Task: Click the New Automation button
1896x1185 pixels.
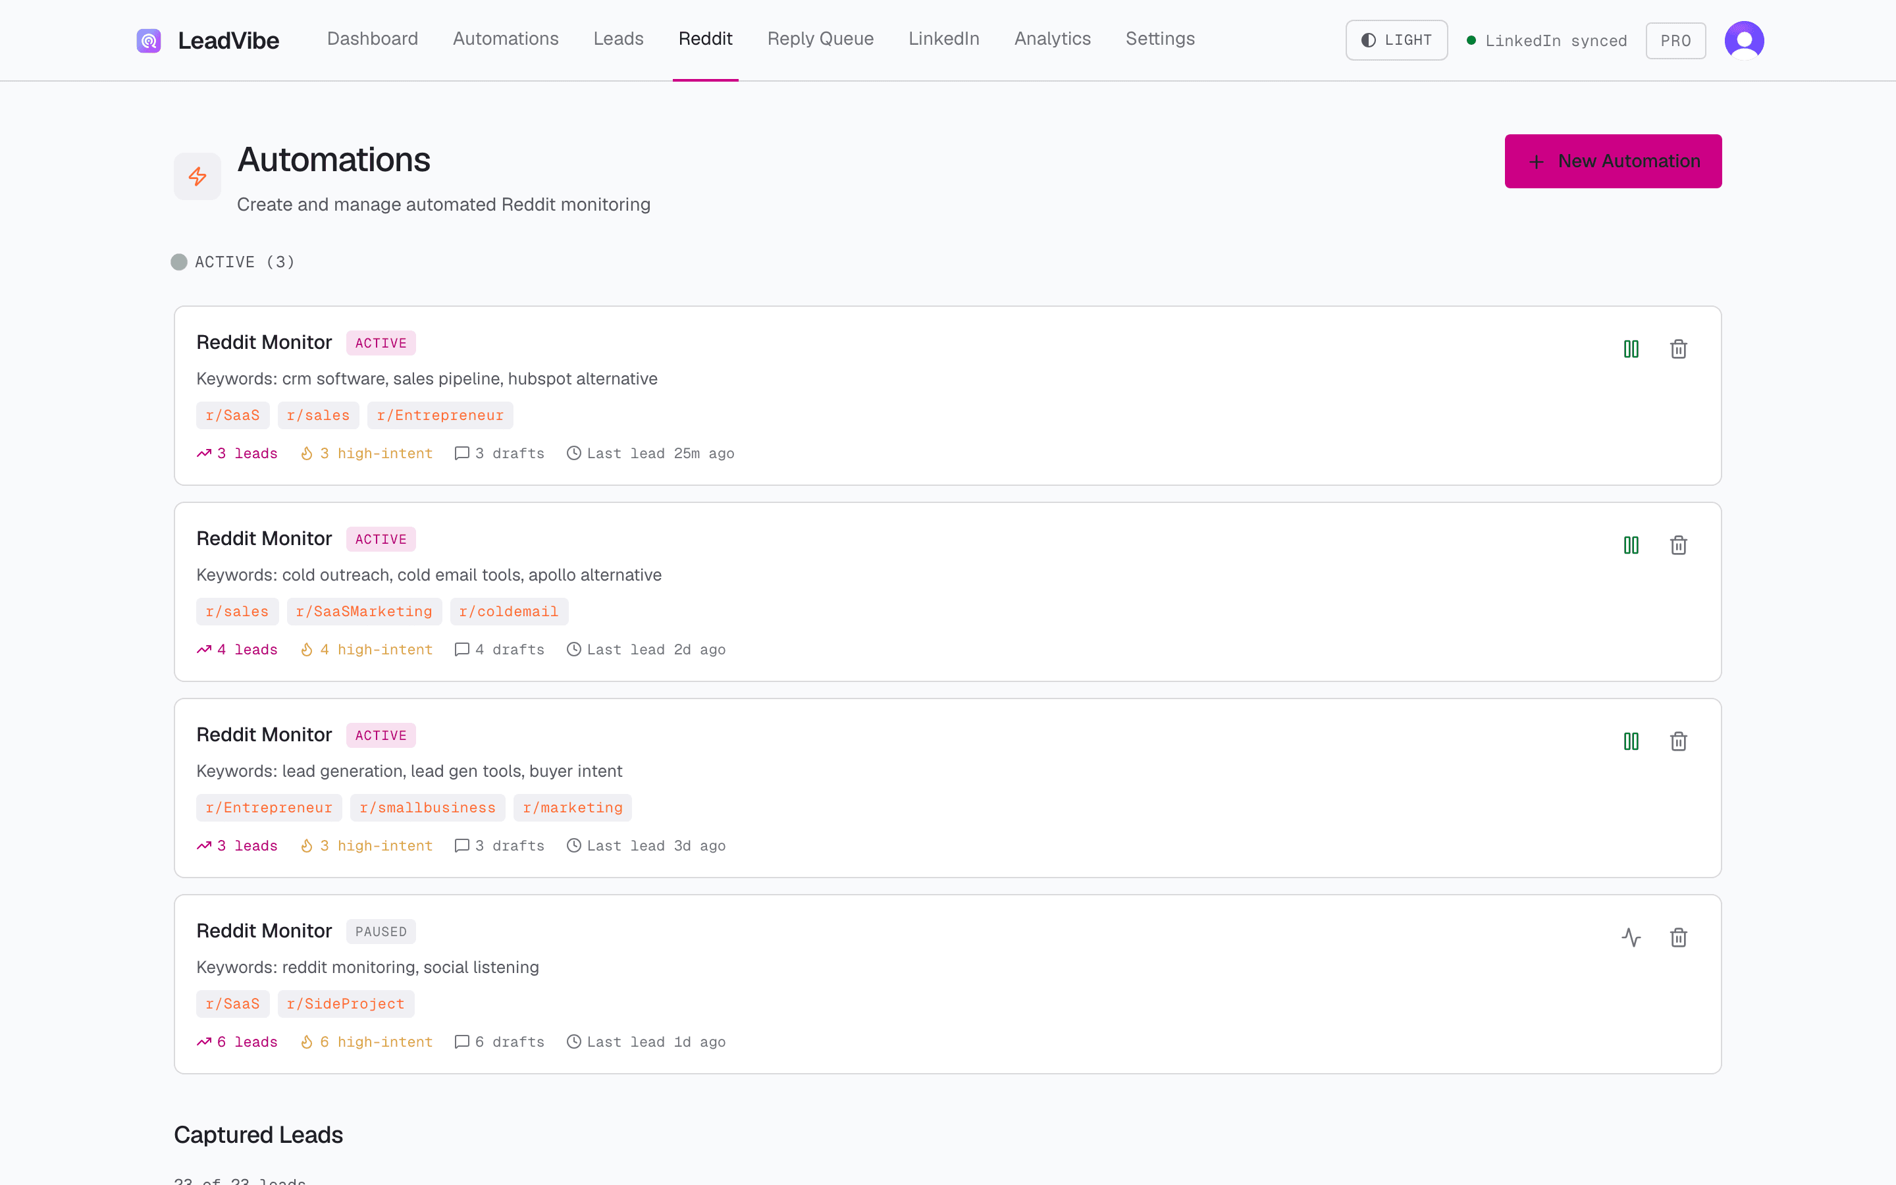Action: 1613,161
